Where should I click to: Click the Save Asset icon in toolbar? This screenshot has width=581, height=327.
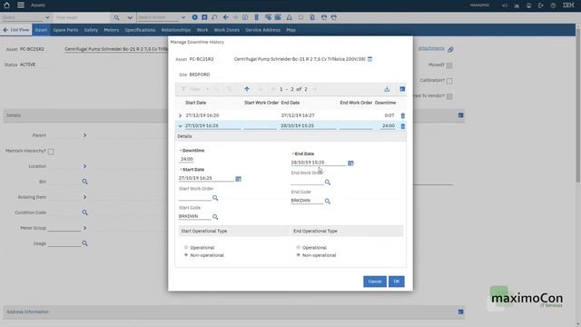pyautogui.click(x=204, y=17)
